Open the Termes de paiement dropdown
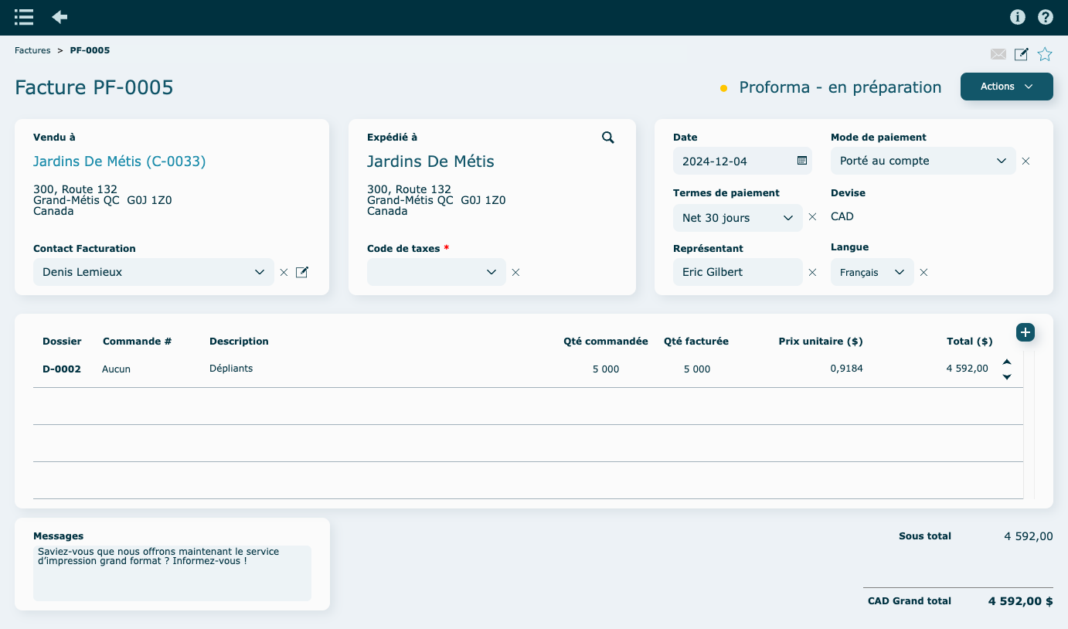 click(737, 218)
